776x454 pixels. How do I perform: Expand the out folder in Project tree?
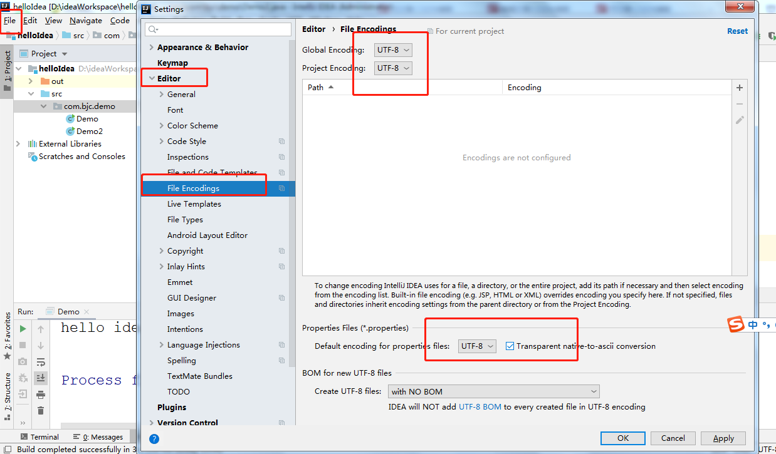(x=30, y=81)
